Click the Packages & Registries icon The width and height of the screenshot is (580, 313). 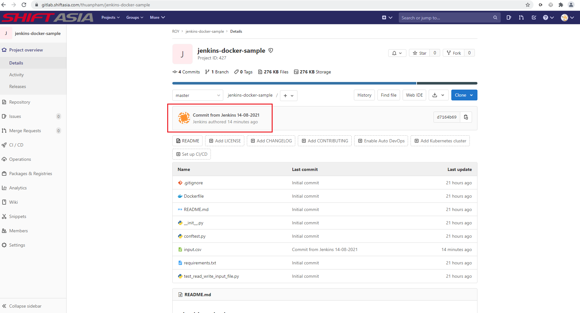[x=4, y=174]
